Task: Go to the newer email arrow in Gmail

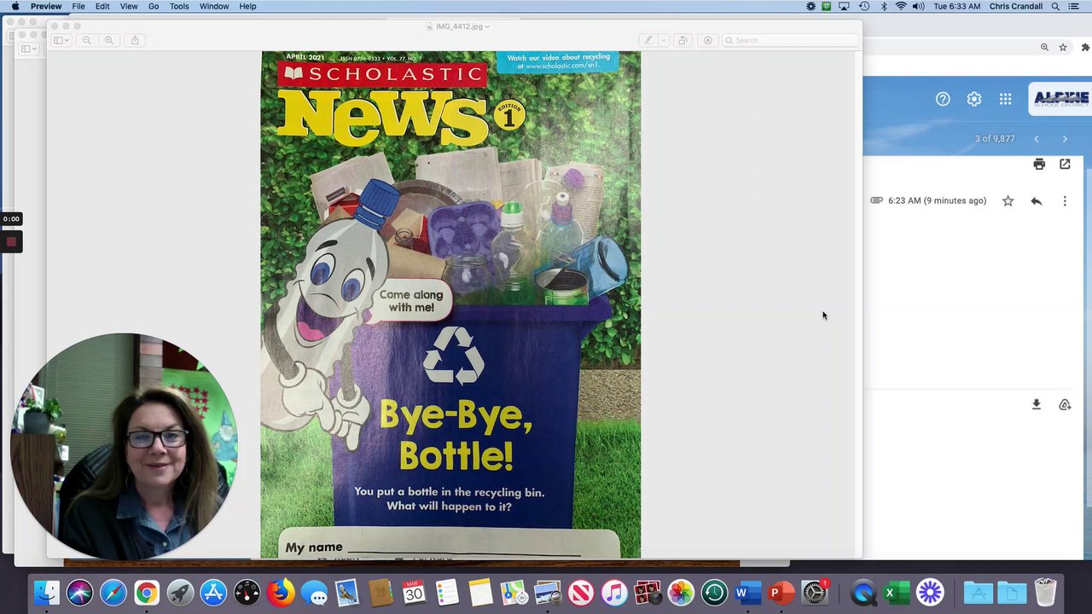Action: tap(1037, 139)
